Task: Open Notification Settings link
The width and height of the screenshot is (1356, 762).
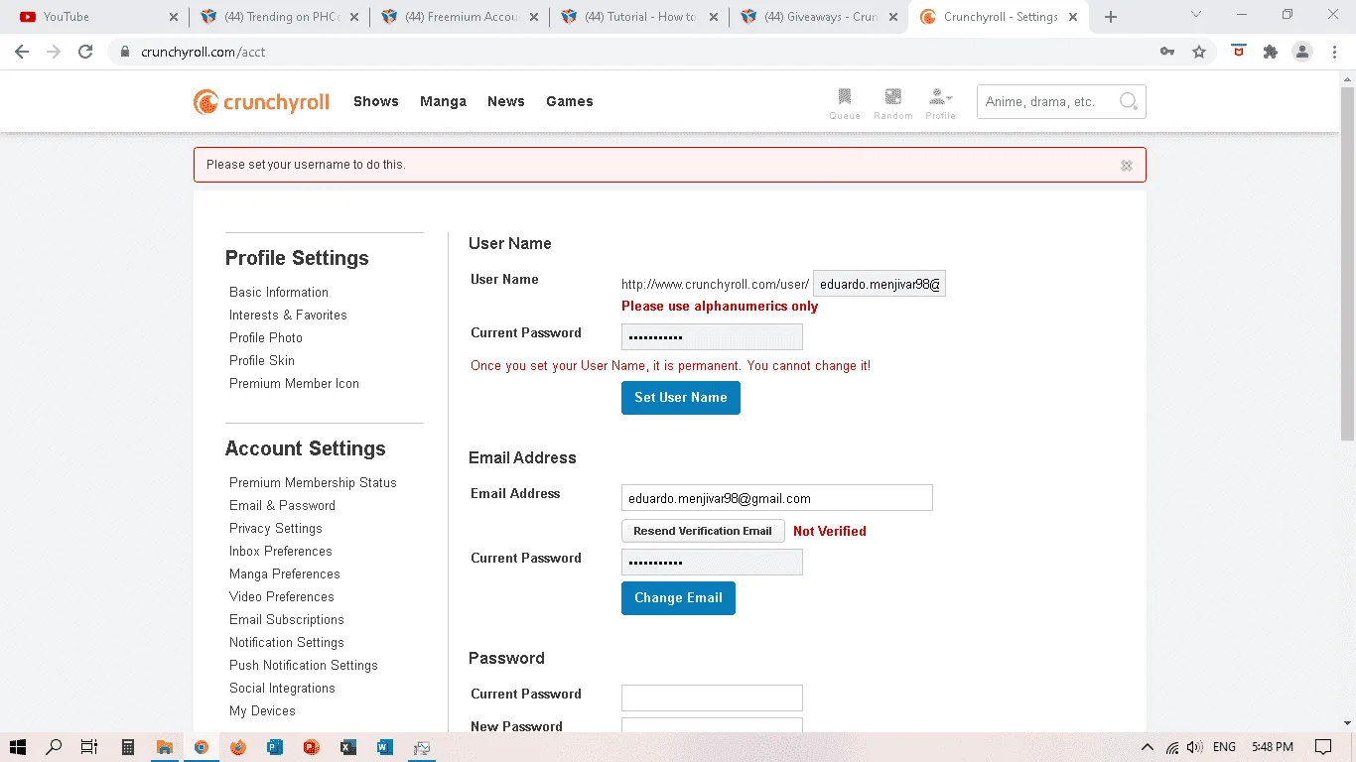Action: (287, 642)
